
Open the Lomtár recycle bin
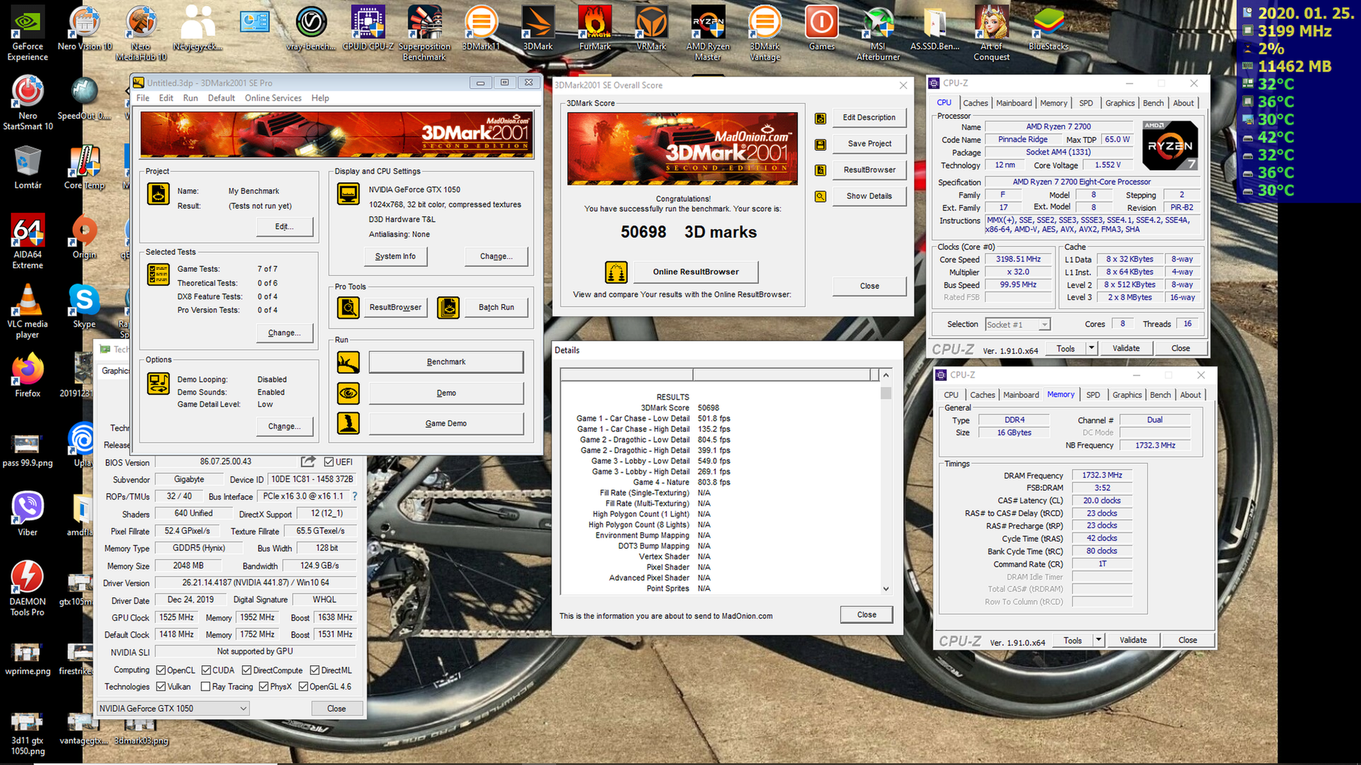[28, 167]
